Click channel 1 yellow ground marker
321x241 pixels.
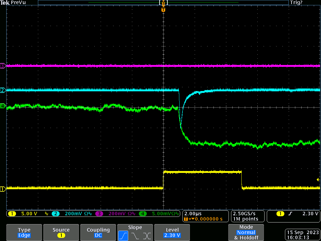coord(3,189)
